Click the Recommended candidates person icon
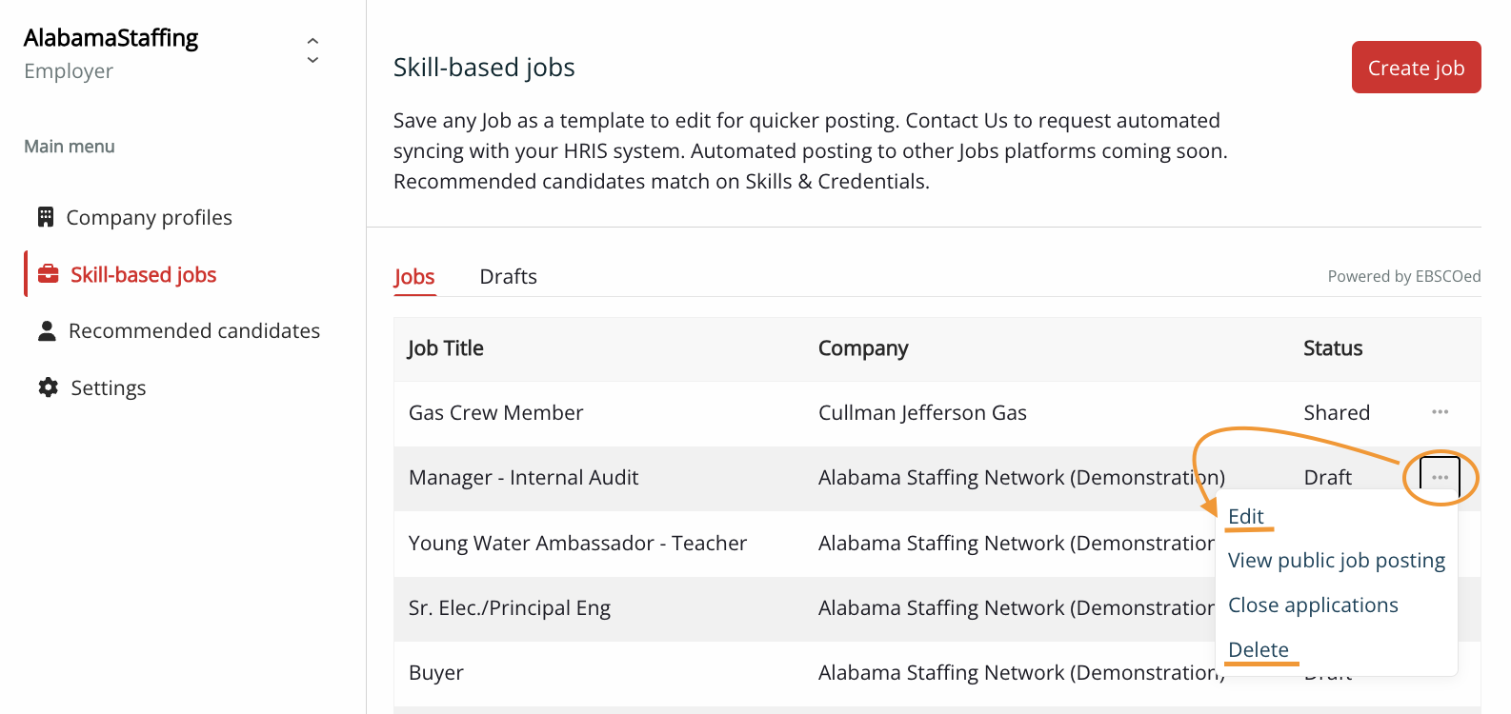The height and width of the screenshot is (714, 1511). pos(46,330)
